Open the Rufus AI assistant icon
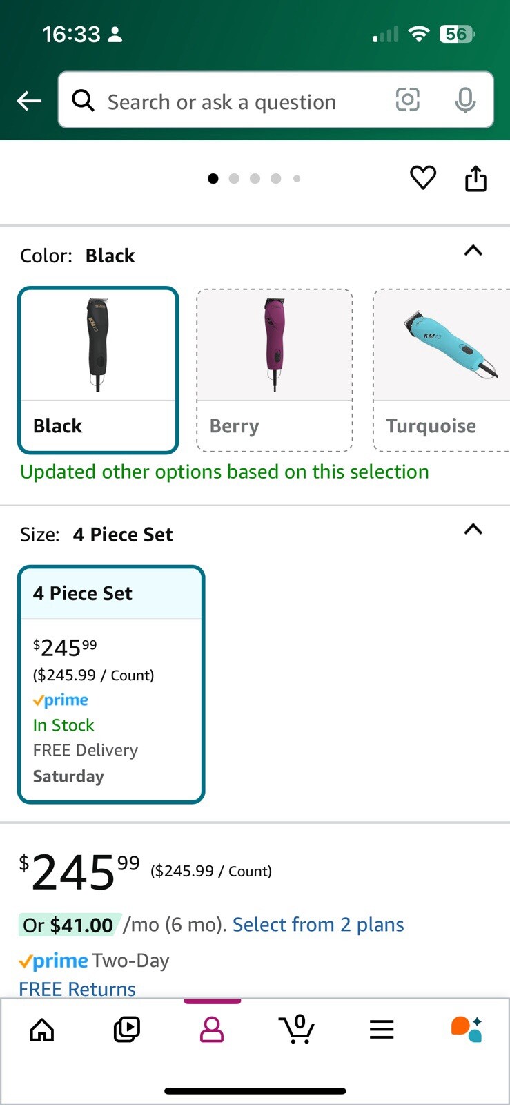 point(467,1029)
